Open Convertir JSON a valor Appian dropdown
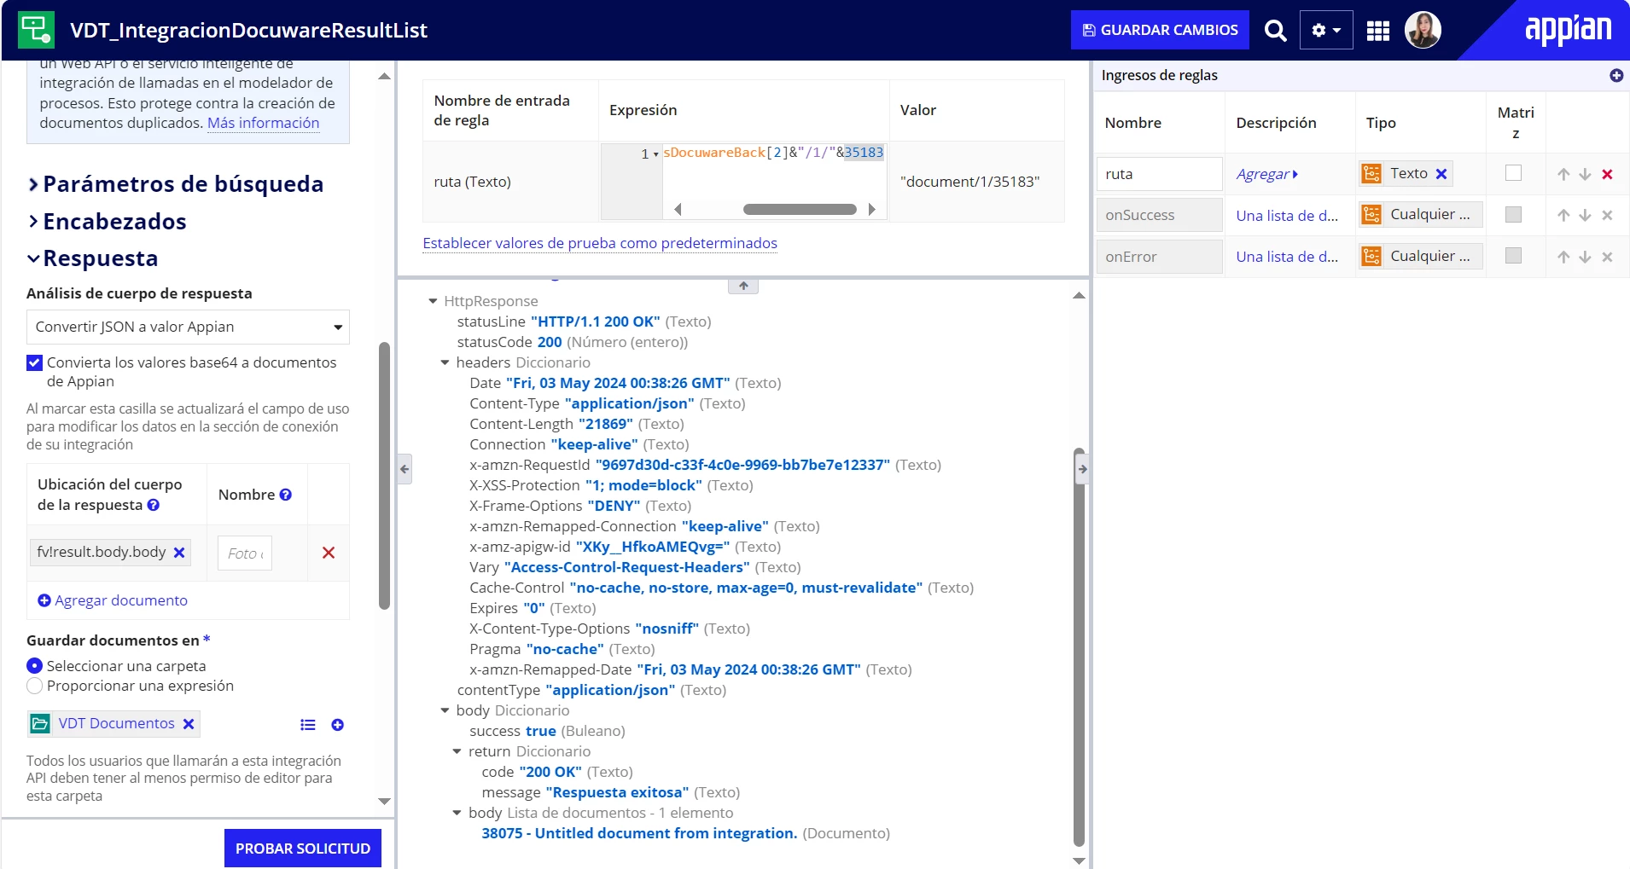The width and height of the screenshot is (1630, 869). (188, 327)
